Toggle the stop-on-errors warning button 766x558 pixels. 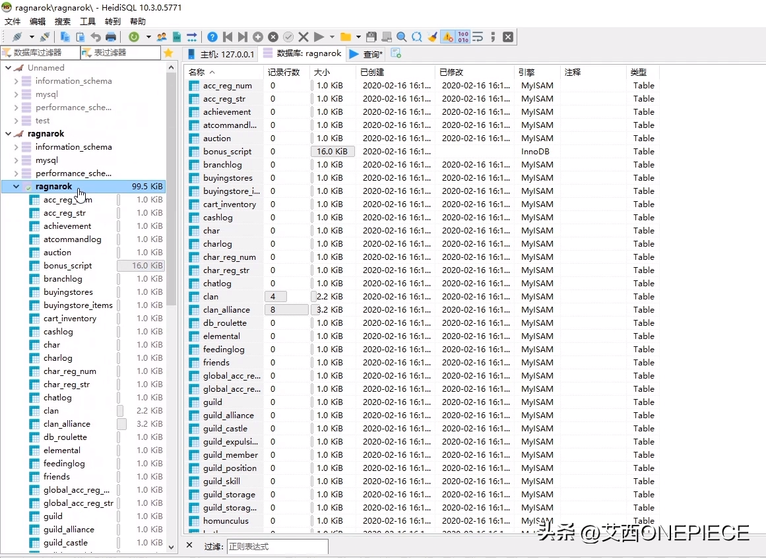[448, 37]
